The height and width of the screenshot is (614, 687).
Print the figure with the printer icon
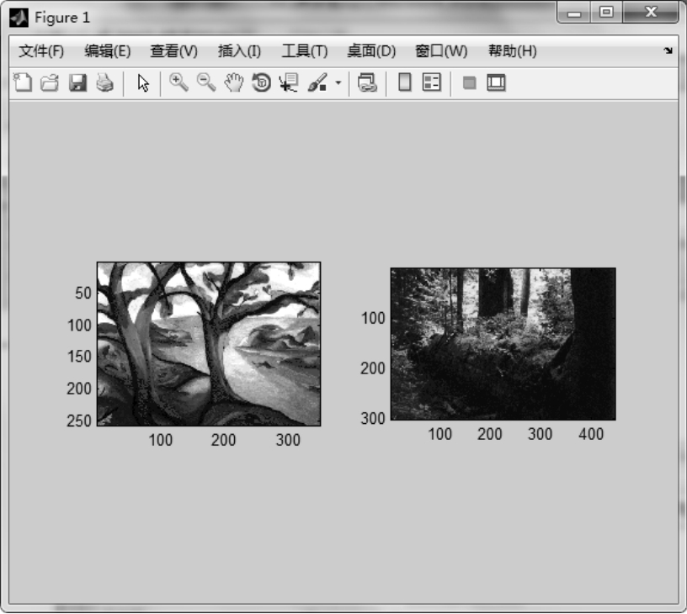click(x=104, y=82)
